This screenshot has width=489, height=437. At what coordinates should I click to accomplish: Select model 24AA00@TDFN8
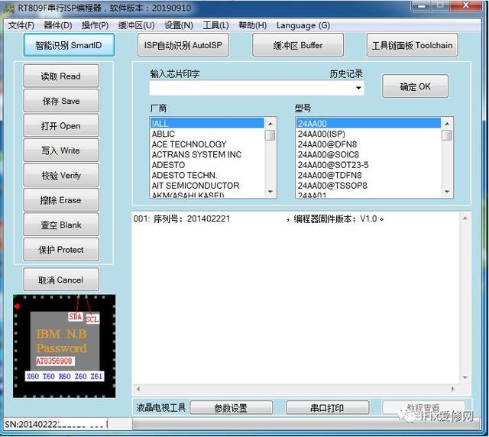pyautogui.click(x=368, y=175)
